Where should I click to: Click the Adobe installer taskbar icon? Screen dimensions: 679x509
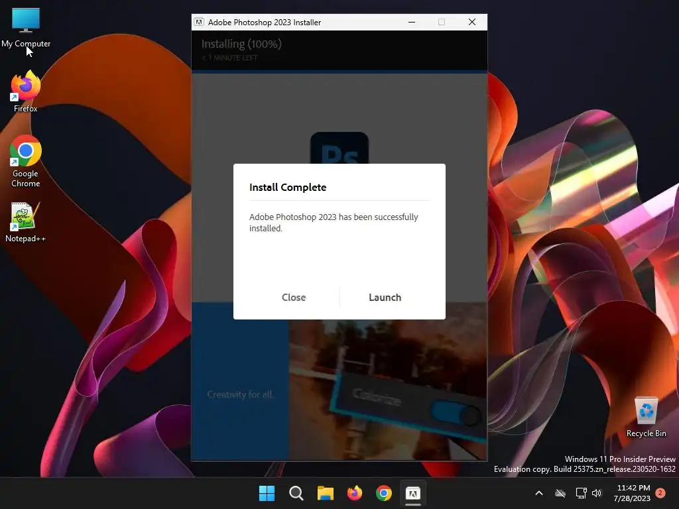[x=412, y=493]
